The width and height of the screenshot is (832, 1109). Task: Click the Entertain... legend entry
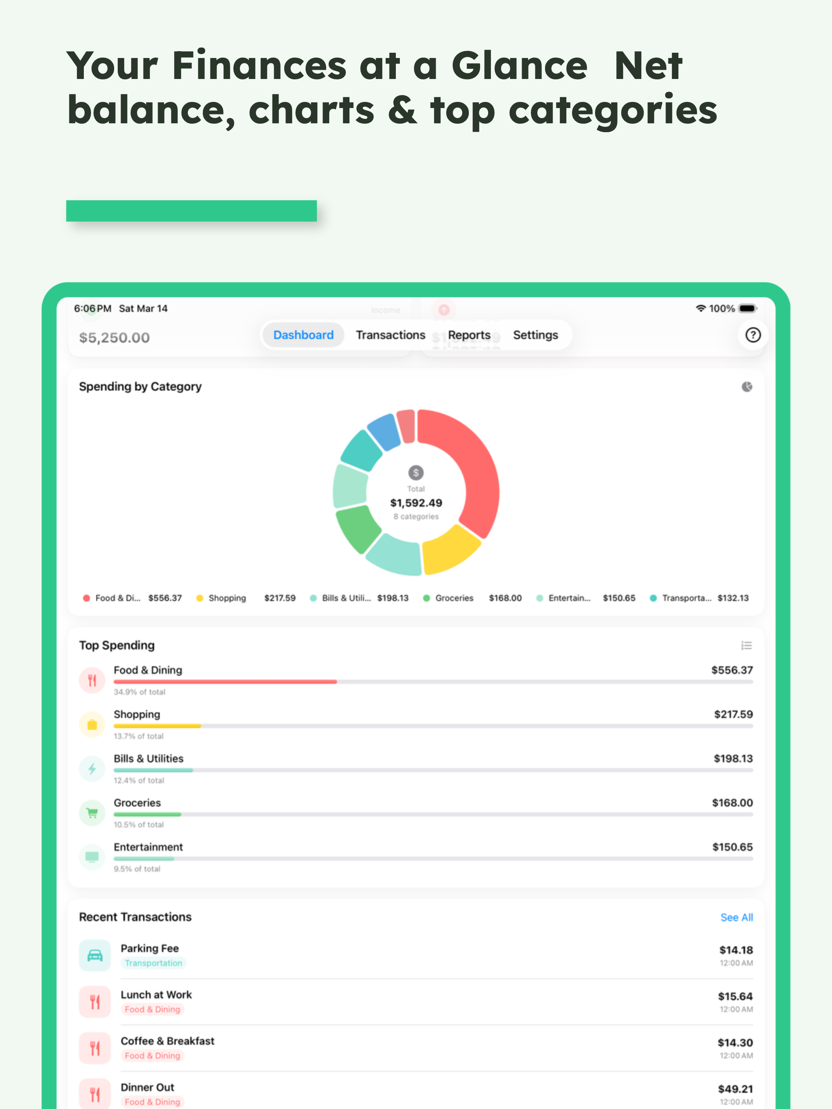click(x=586, y=598)
